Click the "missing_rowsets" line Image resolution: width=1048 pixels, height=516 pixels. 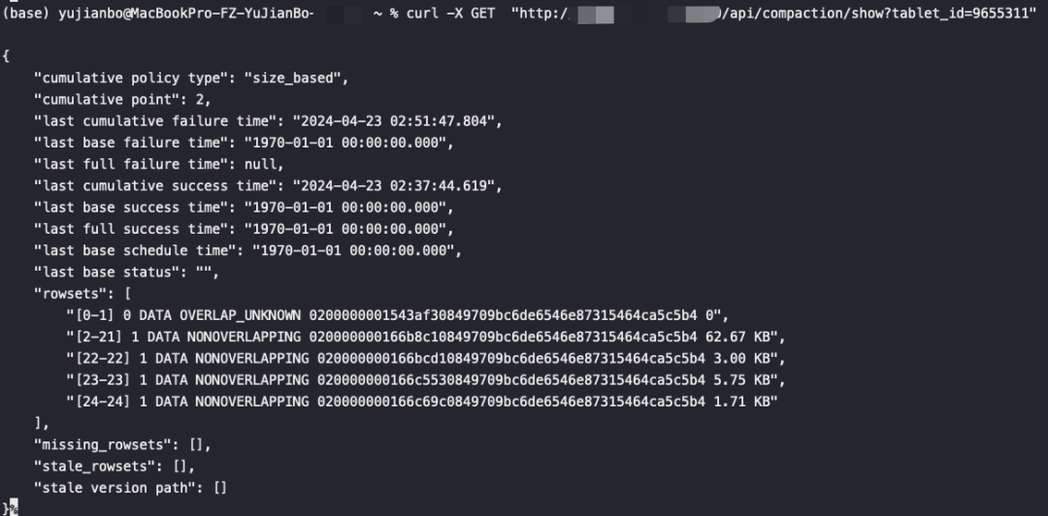pyautogui.click(x=122, y=445)
